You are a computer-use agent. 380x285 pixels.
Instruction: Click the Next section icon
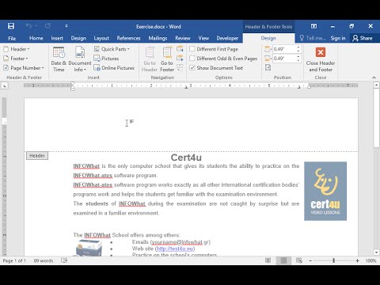point(180,58)
